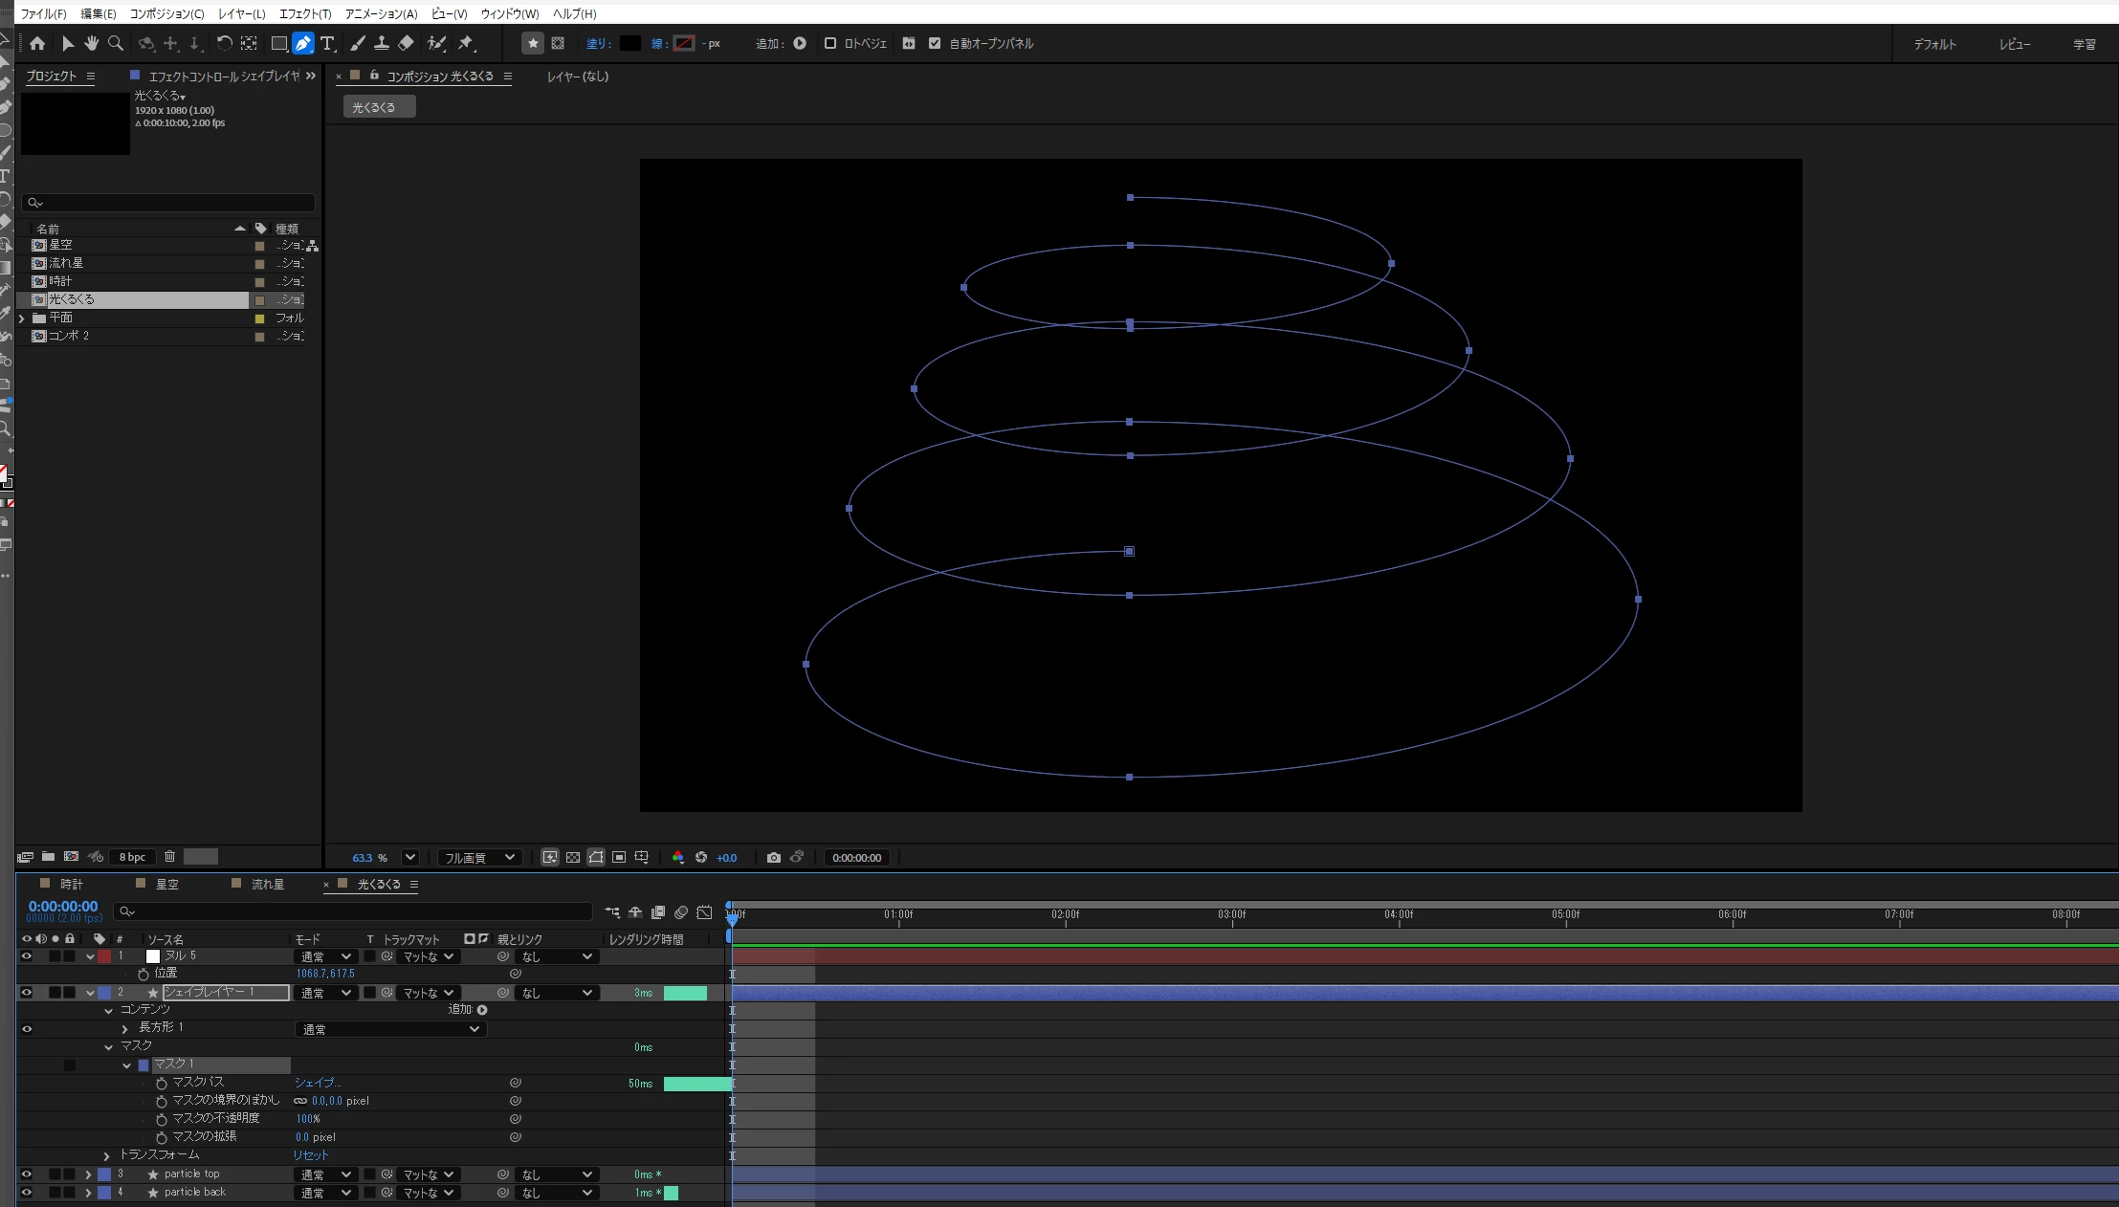Image resolution: width=2119 pixels, height=1207 pixels.
Task: Select the Hand tool
Action: tap(91, 43)
